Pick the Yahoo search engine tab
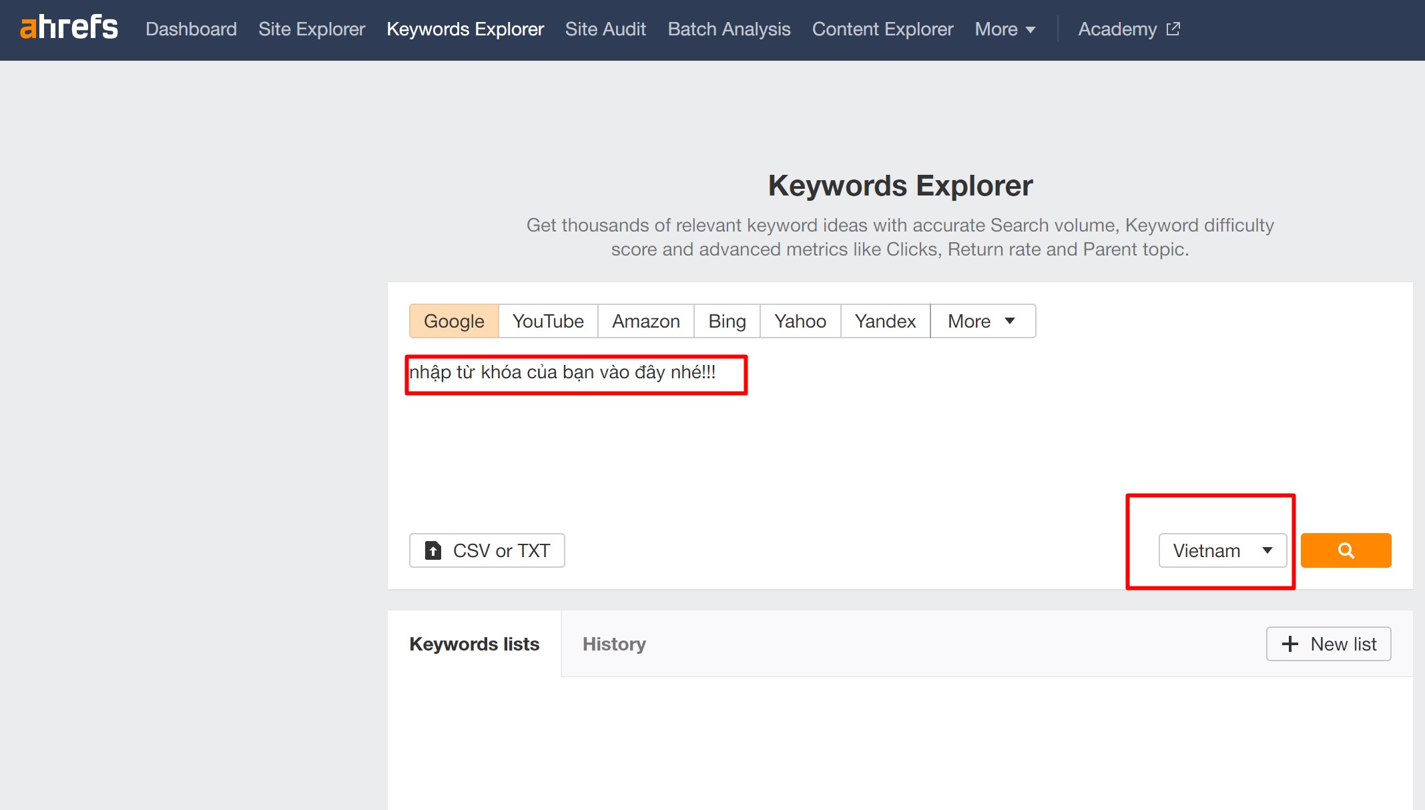The height and width of the screenshot is (810, 1425). [x=800, y=321]
